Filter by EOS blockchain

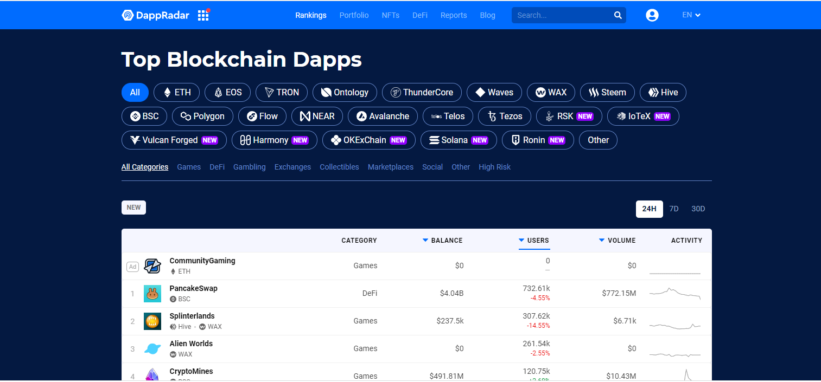click(227, 92)
